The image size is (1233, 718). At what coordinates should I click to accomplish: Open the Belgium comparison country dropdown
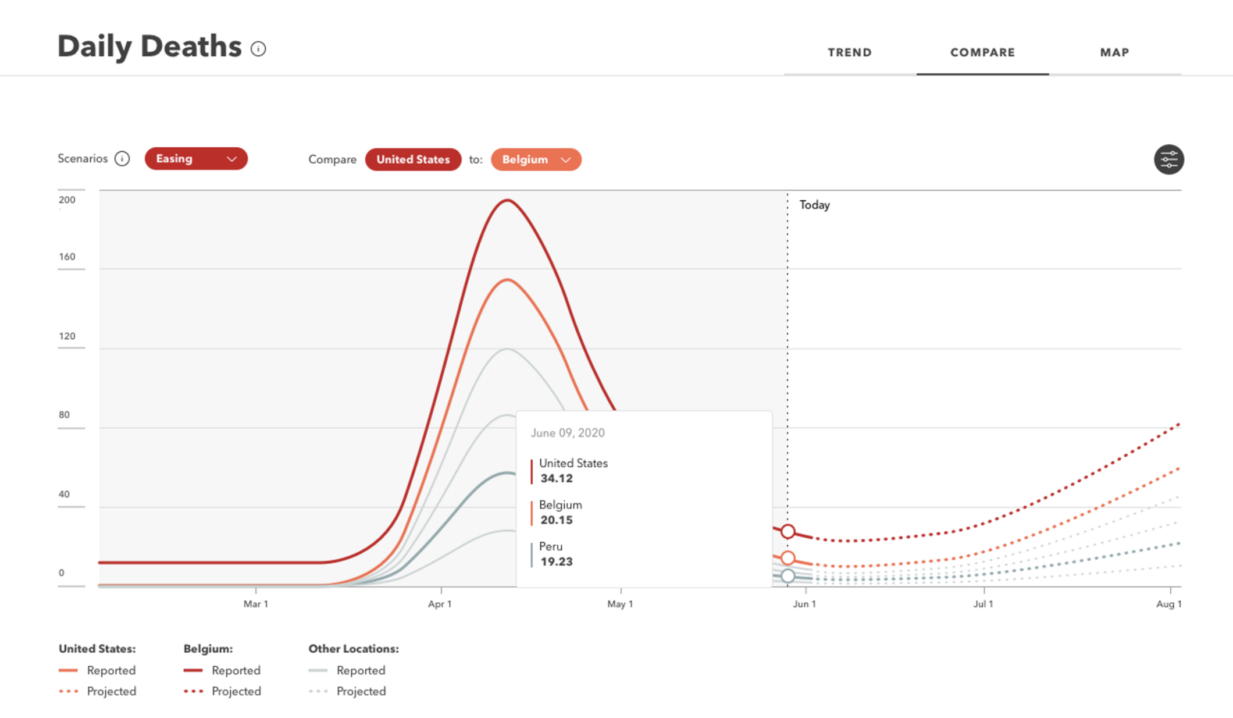535,159
